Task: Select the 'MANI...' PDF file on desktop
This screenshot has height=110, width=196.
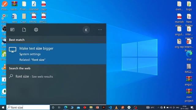Action: (x=34, y=18)
